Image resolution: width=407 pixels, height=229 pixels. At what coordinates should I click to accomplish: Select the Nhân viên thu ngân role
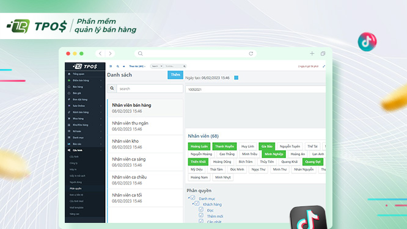pos(145,126)
